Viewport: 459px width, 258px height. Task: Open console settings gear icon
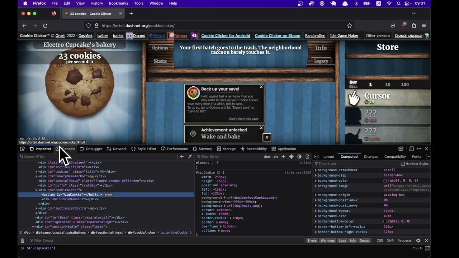418,240
